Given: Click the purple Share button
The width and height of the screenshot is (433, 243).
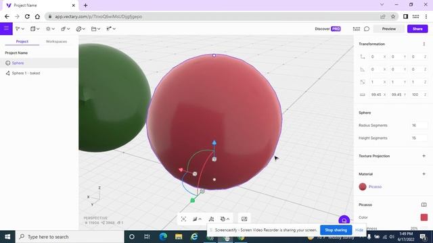Looking at the screenshot, I should (x=417, y=28).
